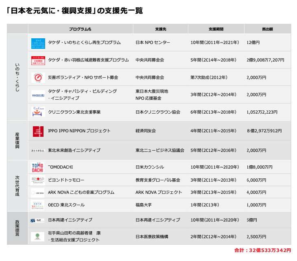This screenshot has height=261, width=297.
Task: Click 災害ボランティア・NPO サポート募金 text
Action: (83, 77)
